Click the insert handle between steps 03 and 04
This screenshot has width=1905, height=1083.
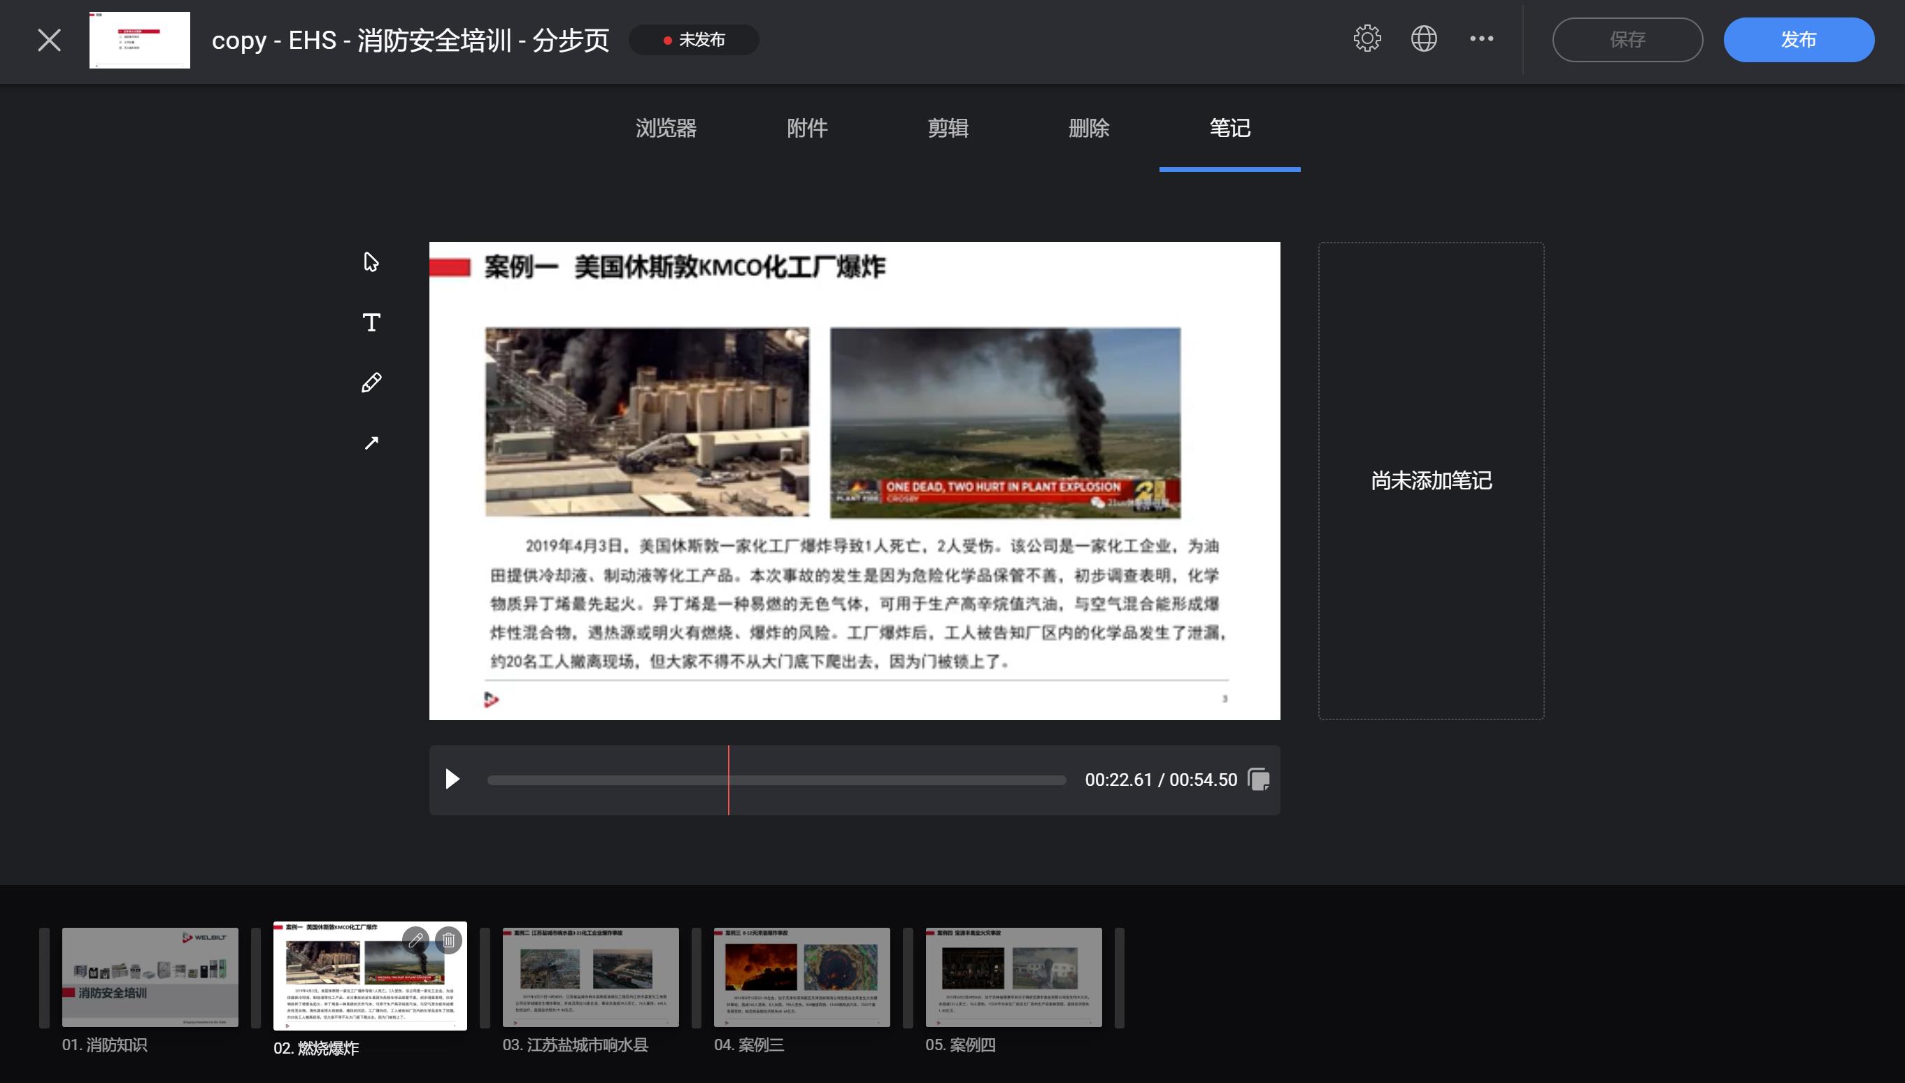pyautogui.click(x=697, y=977)
